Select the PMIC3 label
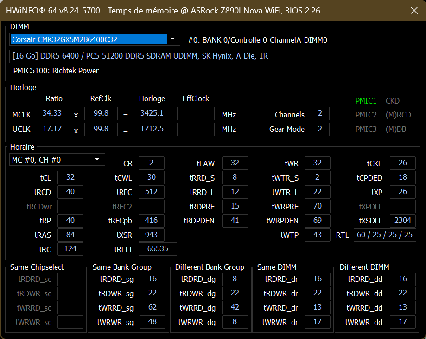Viewport: 426px width, 339px height. coord(366,129)
